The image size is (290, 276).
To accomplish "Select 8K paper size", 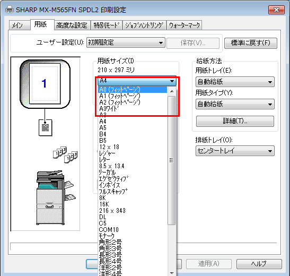I will (x=133, y=198).
